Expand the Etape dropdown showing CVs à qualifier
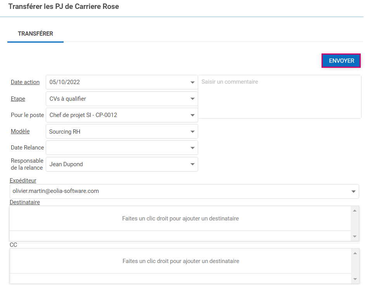Viewport: 365px width, 289px height. (x=192, y=99)
